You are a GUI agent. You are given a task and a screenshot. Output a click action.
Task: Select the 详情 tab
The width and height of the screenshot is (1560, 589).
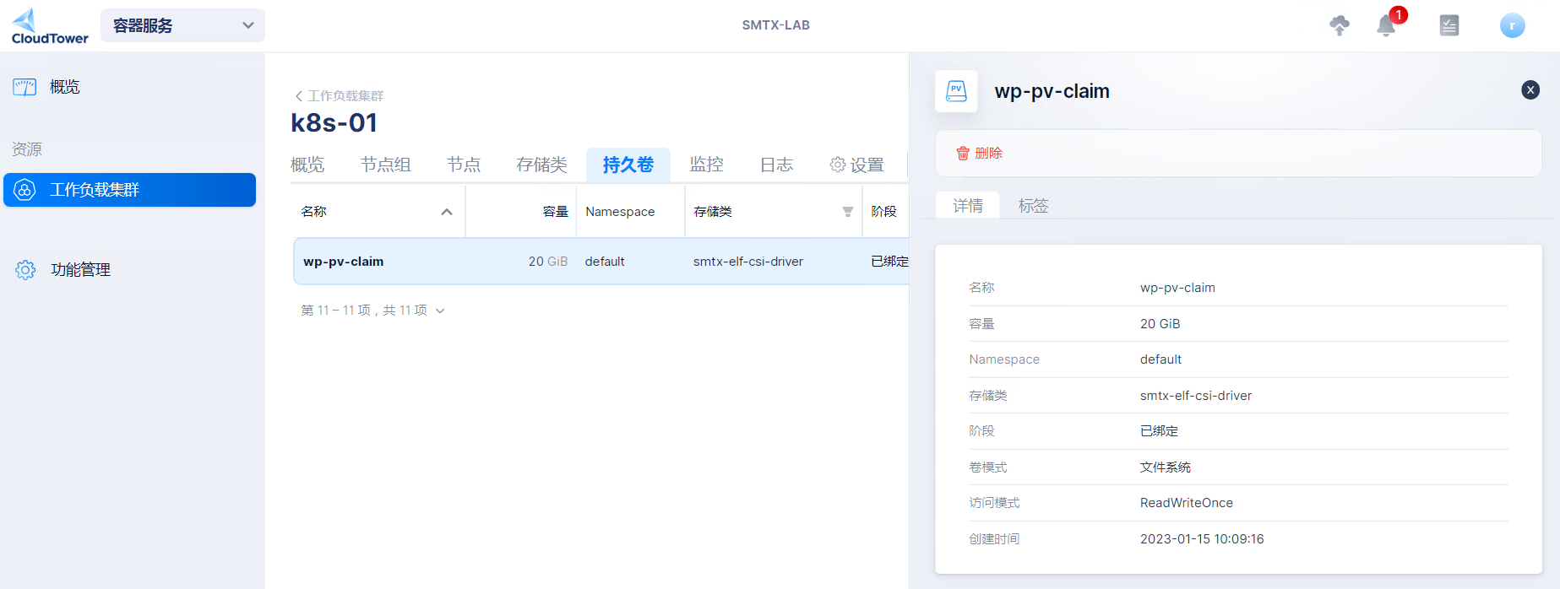pyautogui.click(x=968, y=206)
